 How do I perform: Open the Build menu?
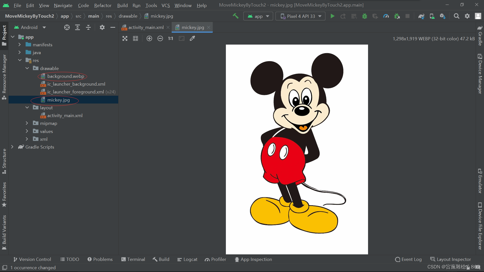coord(122,5)
